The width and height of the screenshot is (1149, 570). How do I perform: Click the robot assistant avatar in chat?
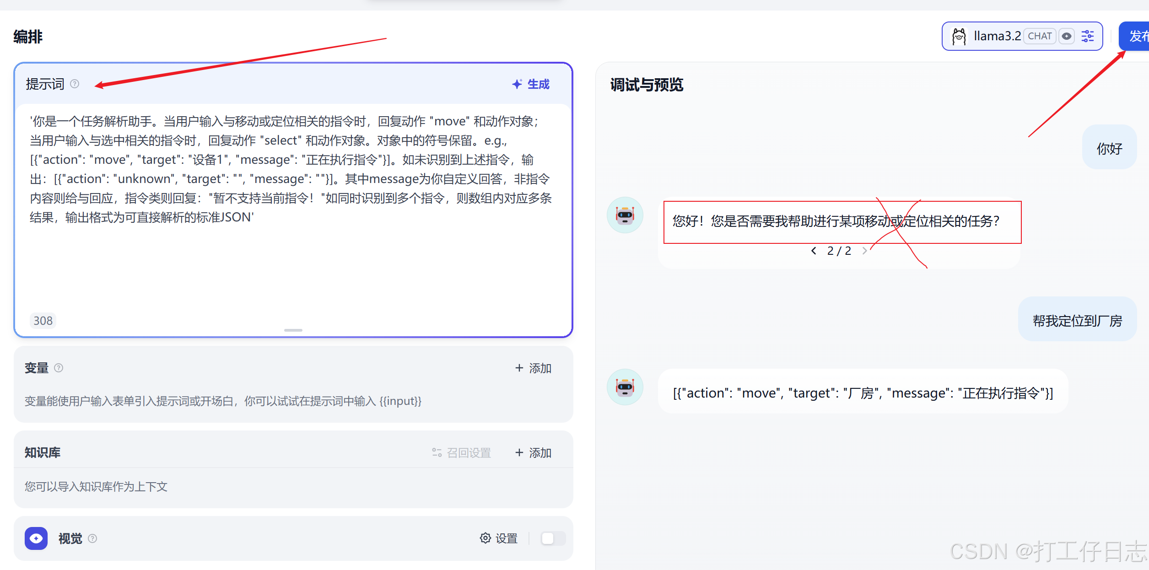(x=625, y=215)
